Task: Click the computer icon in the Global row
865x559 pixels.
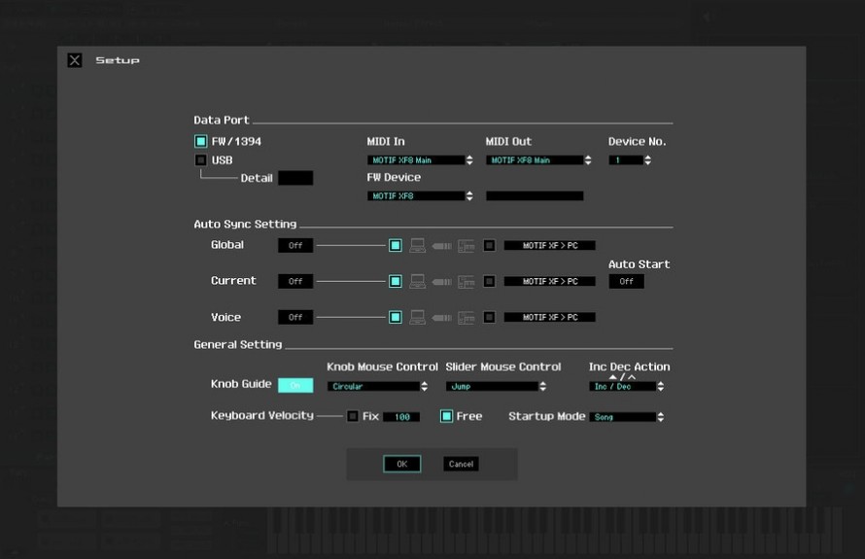Action: 417,246
